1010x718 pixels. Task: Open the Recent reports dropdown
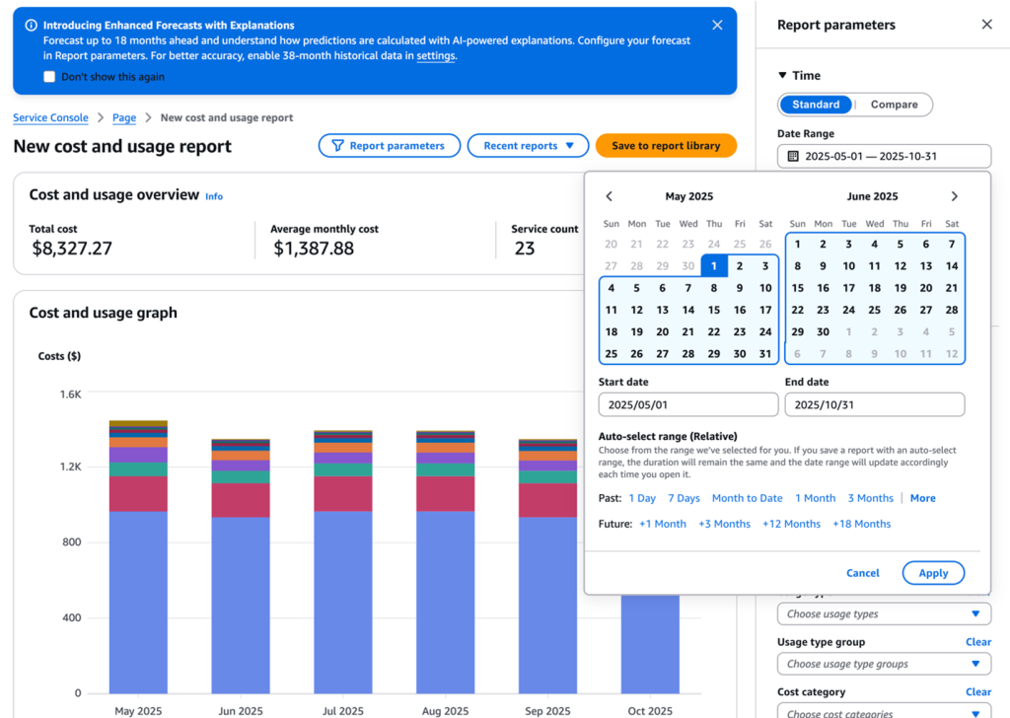coord(528,146)
